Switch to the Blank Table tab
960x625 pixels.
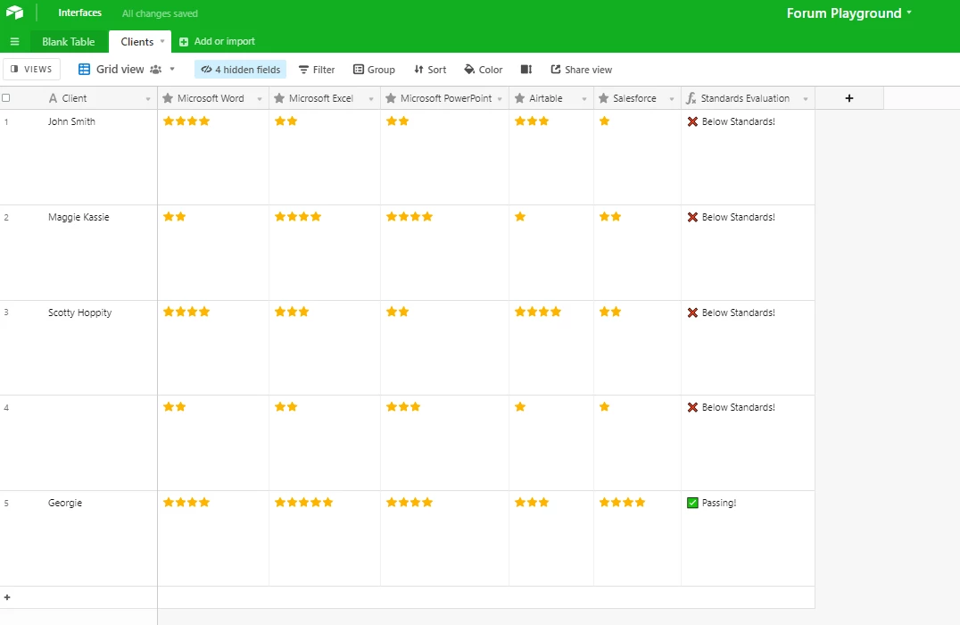(69, 42)
